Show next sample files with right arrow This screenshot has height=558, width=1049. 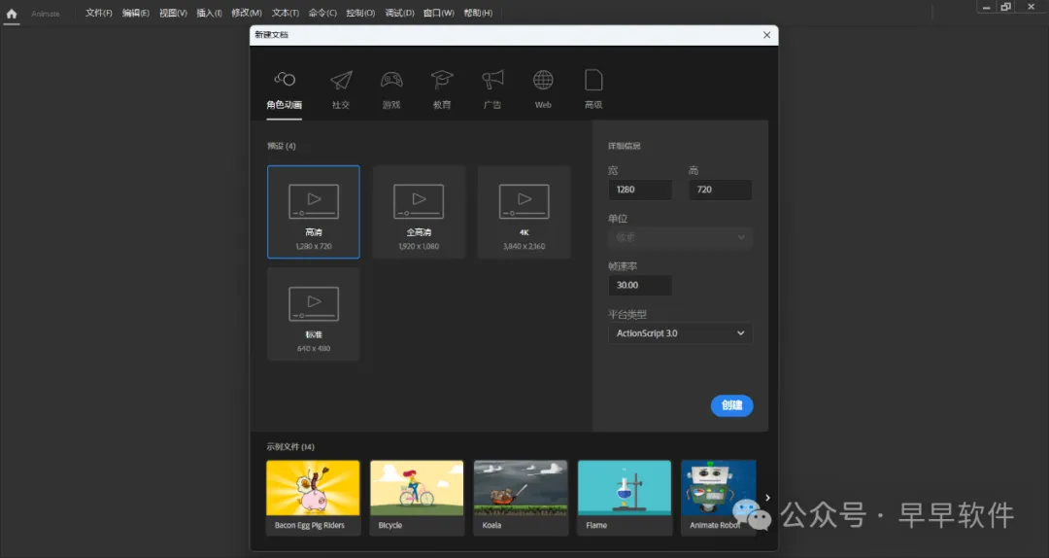(x=767, y=498)
